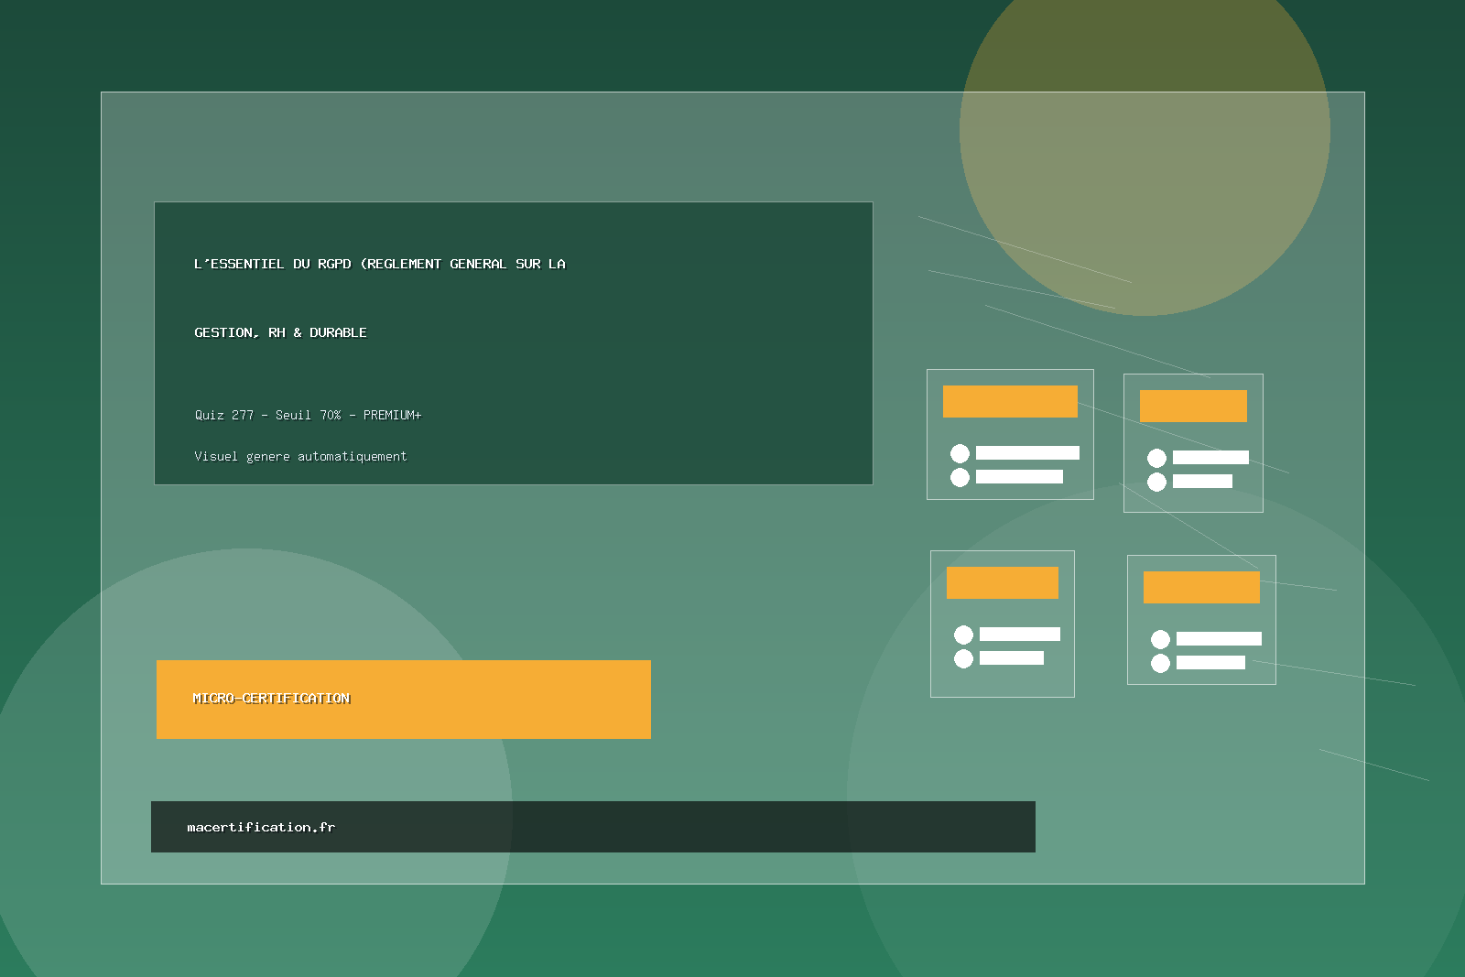Click first white answer bar in lower-right card
The image size is (1465, 977).
point(1219,638)
